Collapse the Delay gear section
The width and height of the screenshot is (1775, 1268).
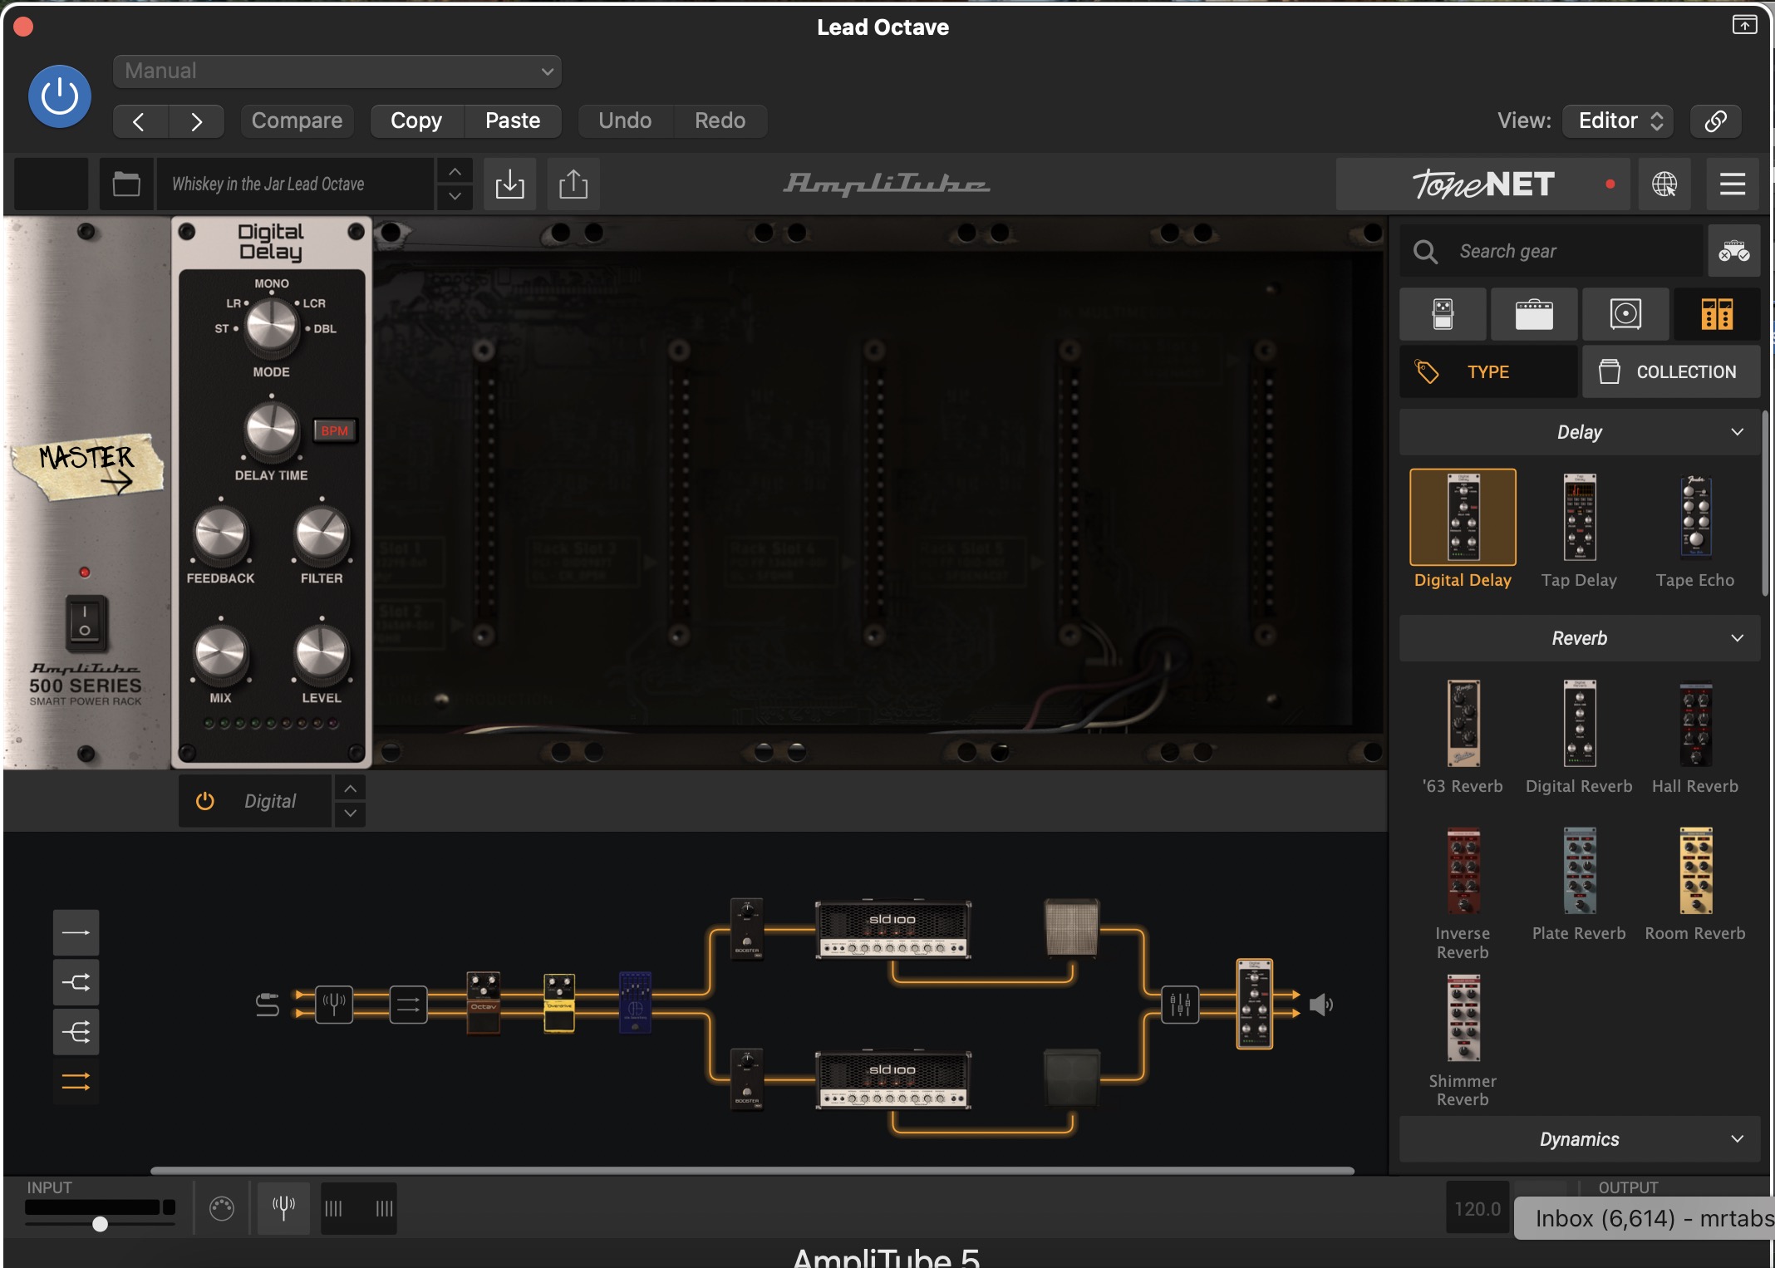click(1579, 432)
